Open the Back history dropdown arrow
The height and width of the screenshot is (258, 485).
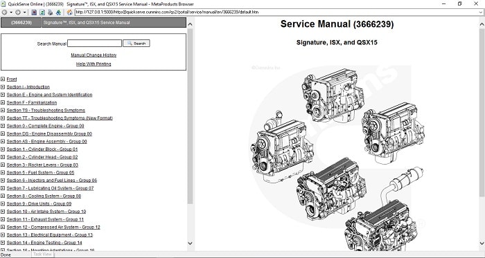tap(11, 12)
